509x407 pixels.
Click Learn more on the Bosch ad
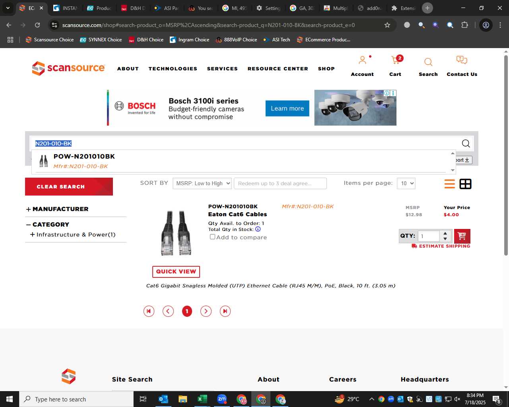288,109
